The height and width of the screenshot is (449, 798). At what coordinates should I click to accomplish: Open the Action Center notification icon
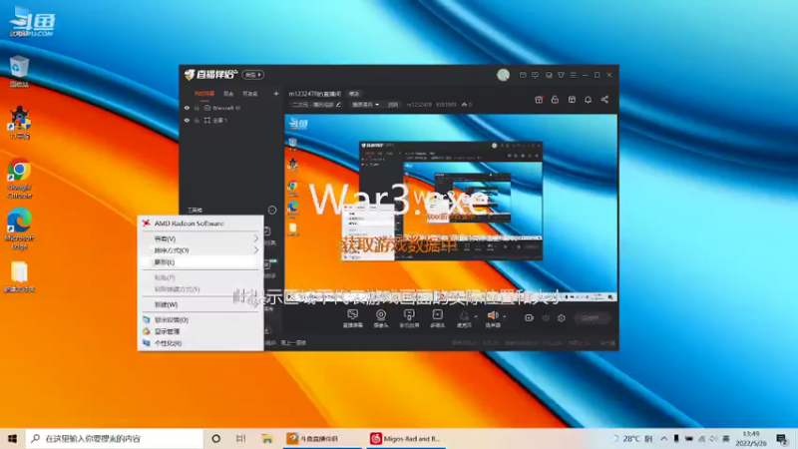pyautogui.click(x=782, y=438)
